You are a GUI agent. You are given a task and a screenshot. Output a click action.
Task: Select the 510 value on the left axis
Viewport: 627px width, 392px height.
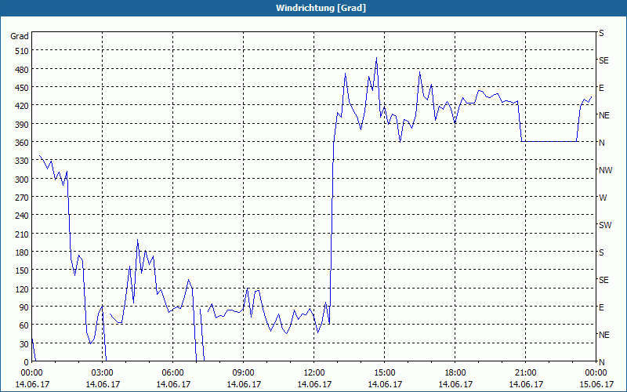pos(20,51)
